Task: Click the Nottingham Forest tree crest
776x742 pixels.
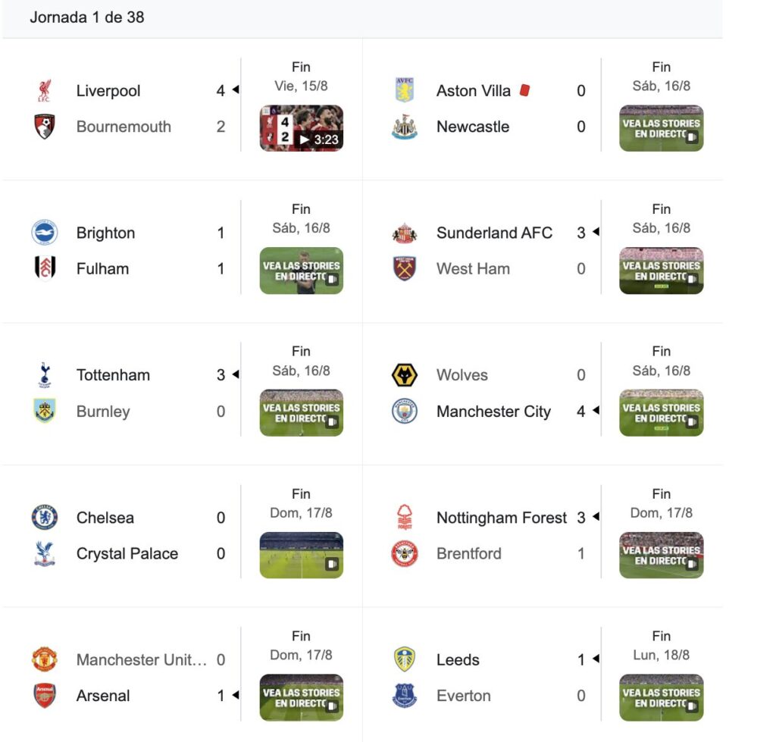Action: (x=405, y=517)
